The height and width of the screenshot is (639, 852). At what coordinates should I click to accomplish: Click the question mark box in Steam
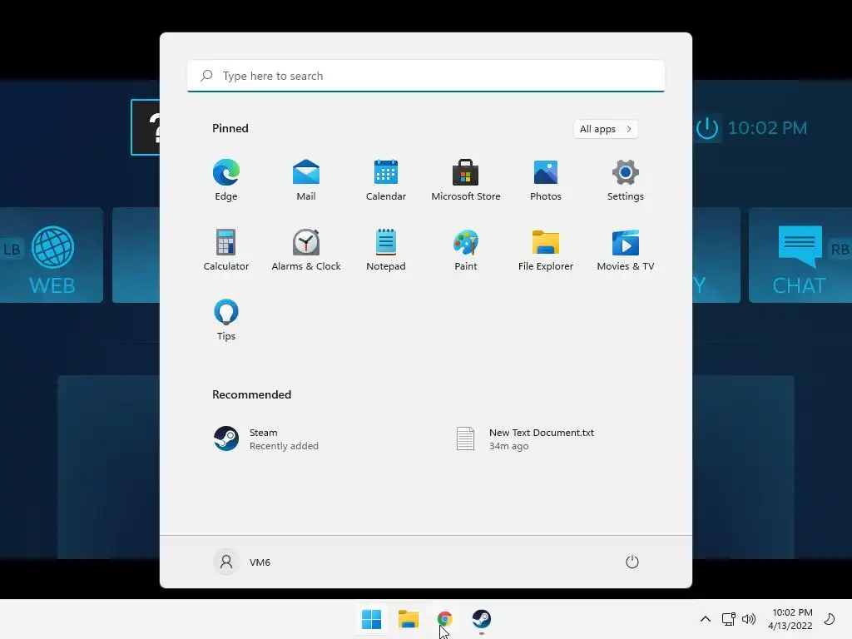[x=146, y=127]
